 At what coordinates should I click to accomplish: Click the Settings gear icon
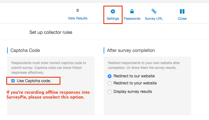pos(113,12)
